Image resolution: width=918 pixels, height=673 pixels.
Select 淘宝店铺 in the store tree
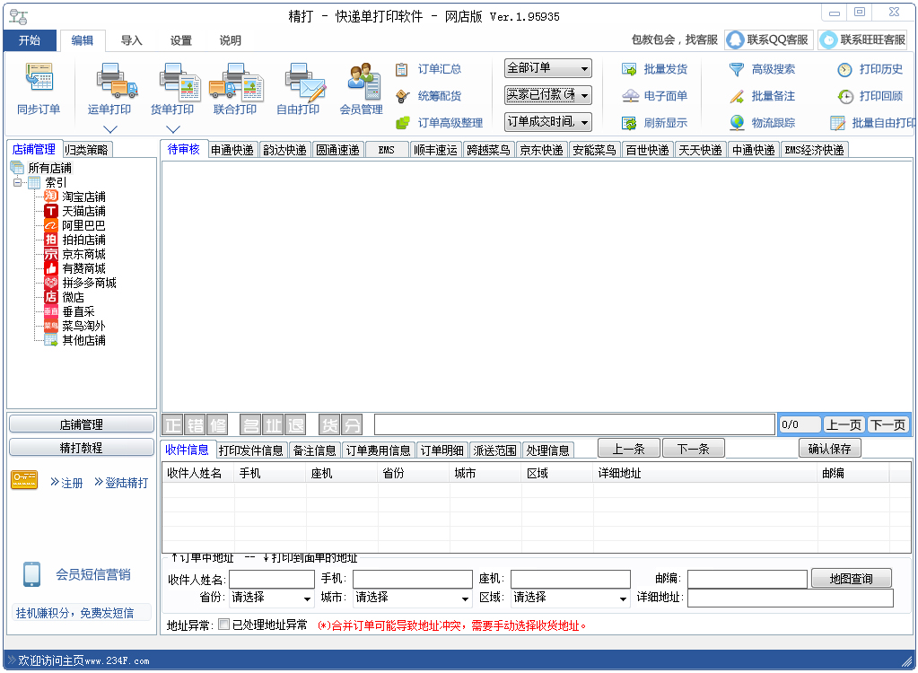point(83,197)
